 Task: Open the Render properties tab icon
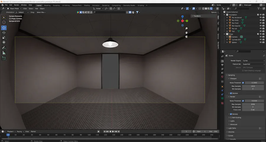[x=222, y=61]
